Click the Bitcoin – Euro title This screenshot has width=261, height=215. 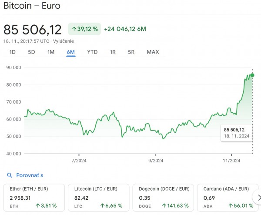click(x=32, y=6)
